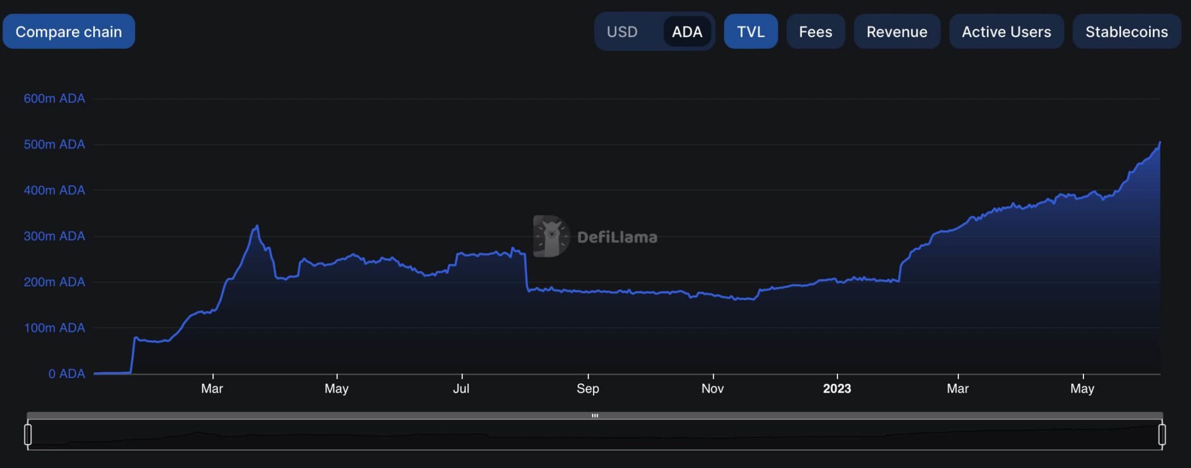Image resolution: width=1191 pixels, height=468 pixels.
Task: Click the Jul label on the time axis
Action: click(461, 388)
